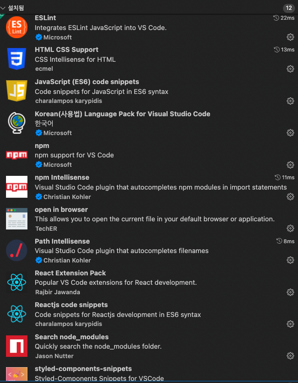The height and width of the screenshot is (383, 298).
Task: Click the ESLint 22ms activation time
Action: click(x=284, y=18)
